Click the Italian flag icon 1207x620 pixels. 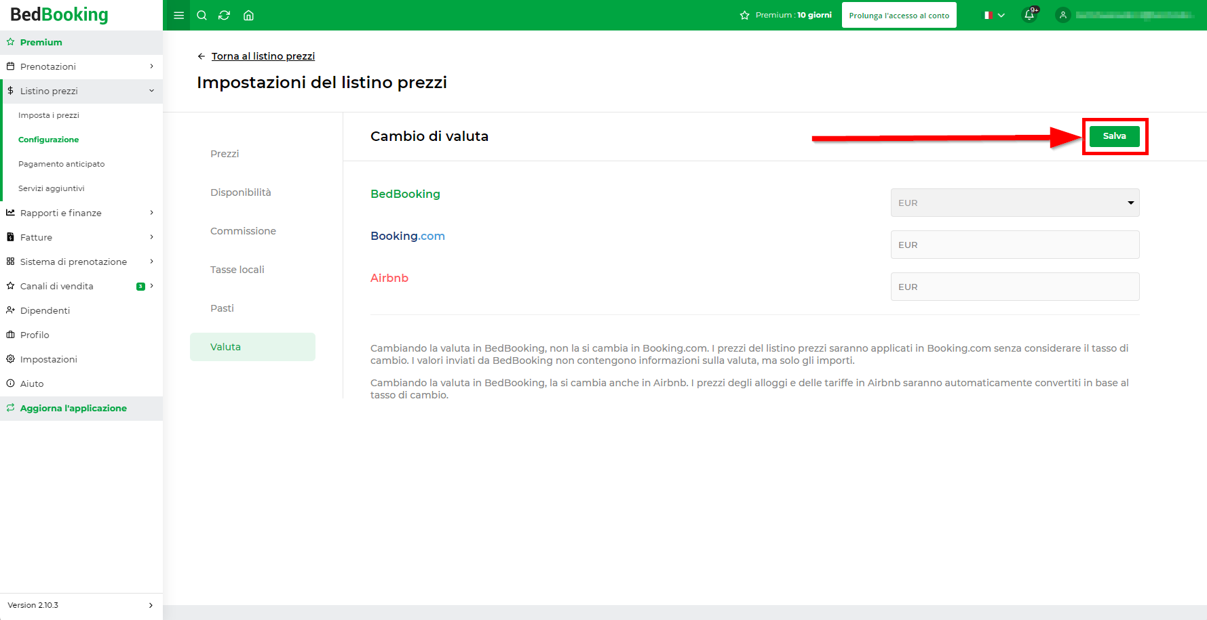[989, 15]
